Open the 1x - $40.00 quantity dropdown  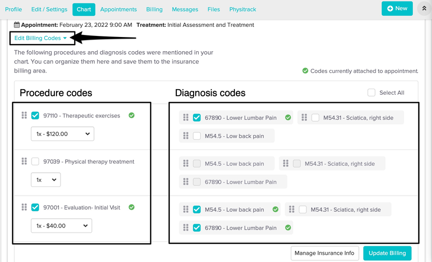[x=61, y=226]
